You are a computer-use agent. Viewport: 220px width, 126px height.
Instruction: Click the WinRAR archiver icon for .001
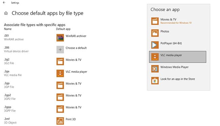(60, 38)
